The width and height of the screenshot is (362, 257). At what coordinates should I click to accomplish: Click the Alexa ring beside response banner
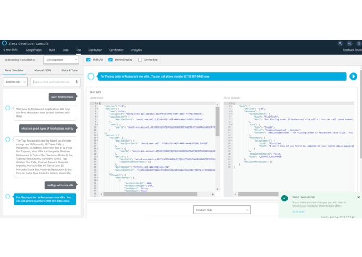coord(91,76)
